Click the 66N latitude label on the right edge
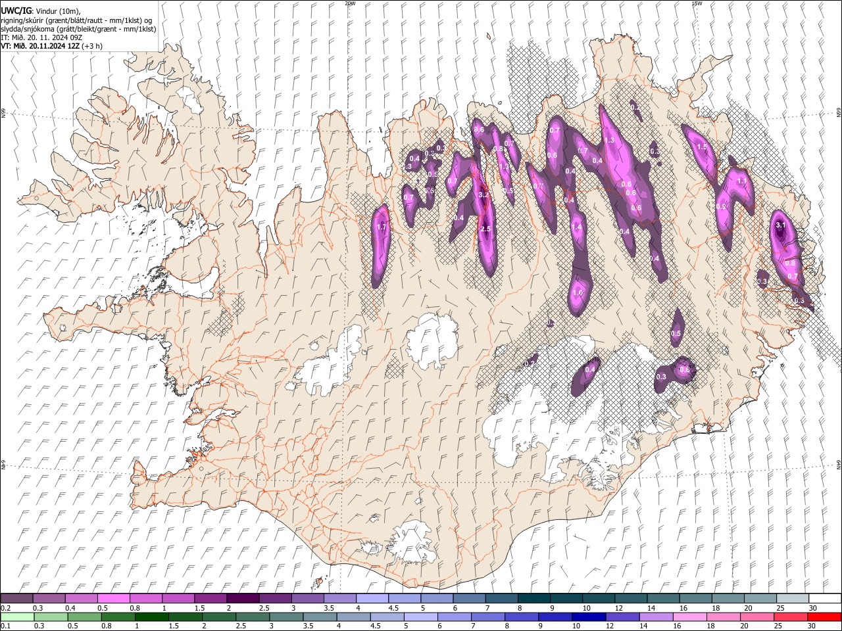The width and height of the screenshot is (842, 631). 838,114
